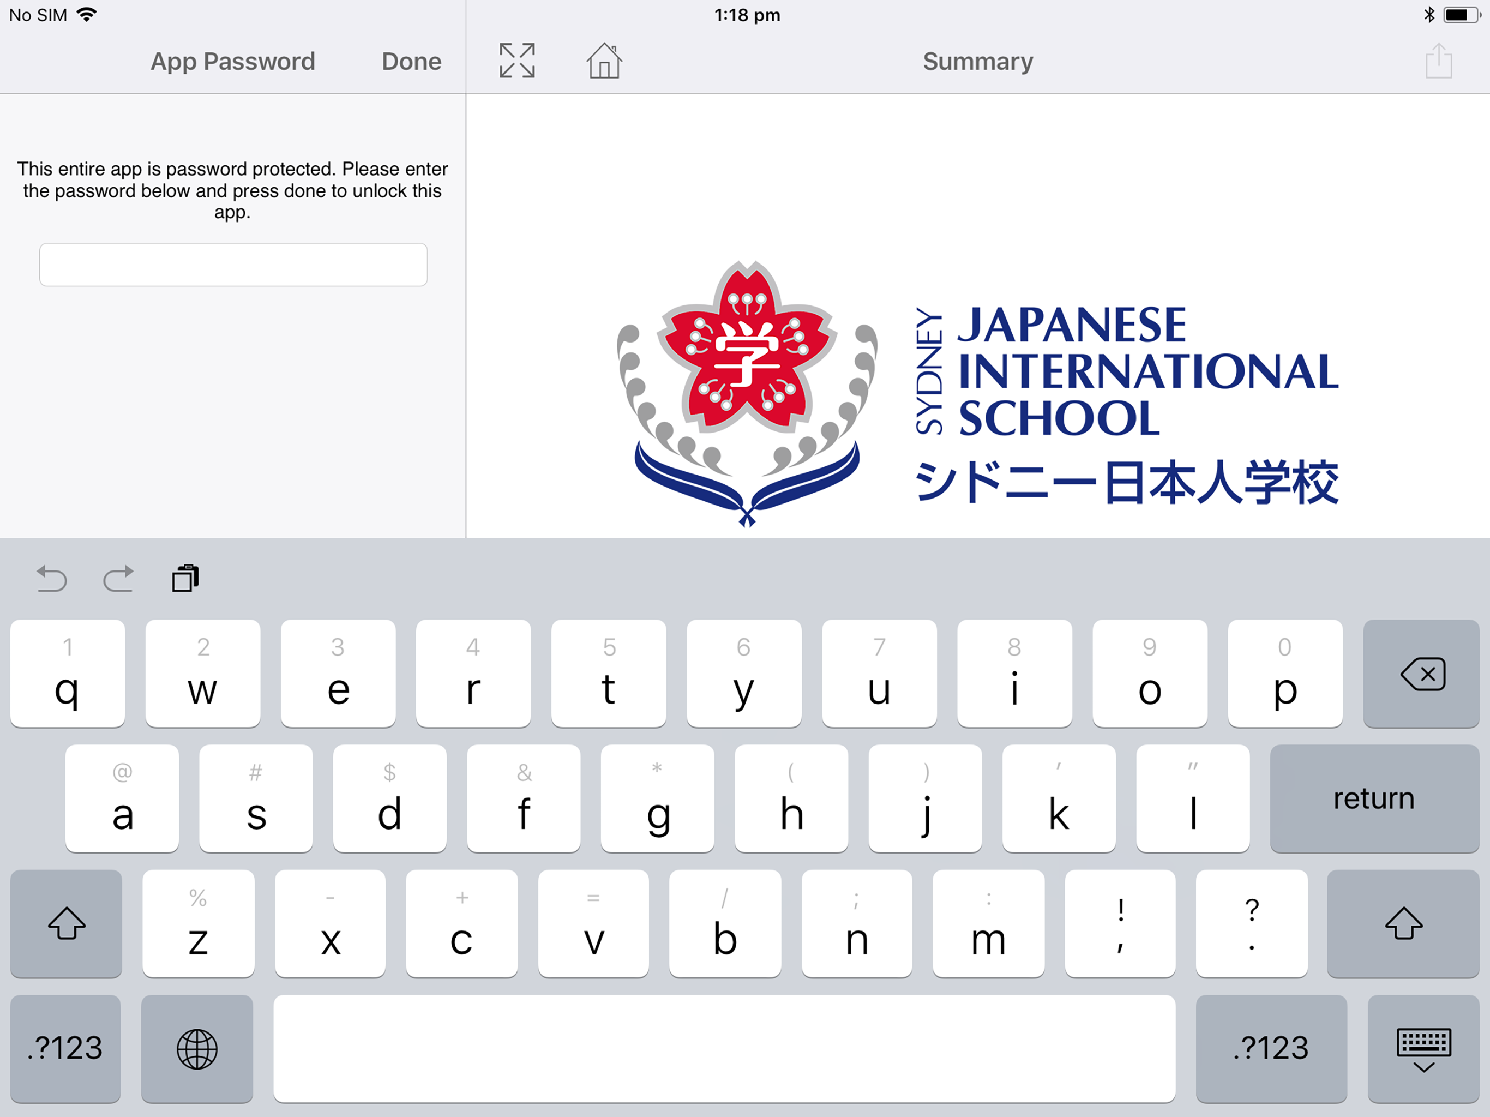Screen dimensions: 1490x1117
Task: Tap the r key
Action: [x=473, y=674]
